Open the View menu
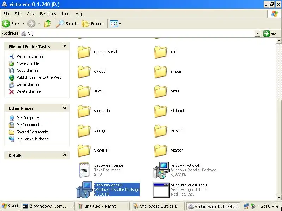Screen dimensions: 282x211 pos(30,14)
